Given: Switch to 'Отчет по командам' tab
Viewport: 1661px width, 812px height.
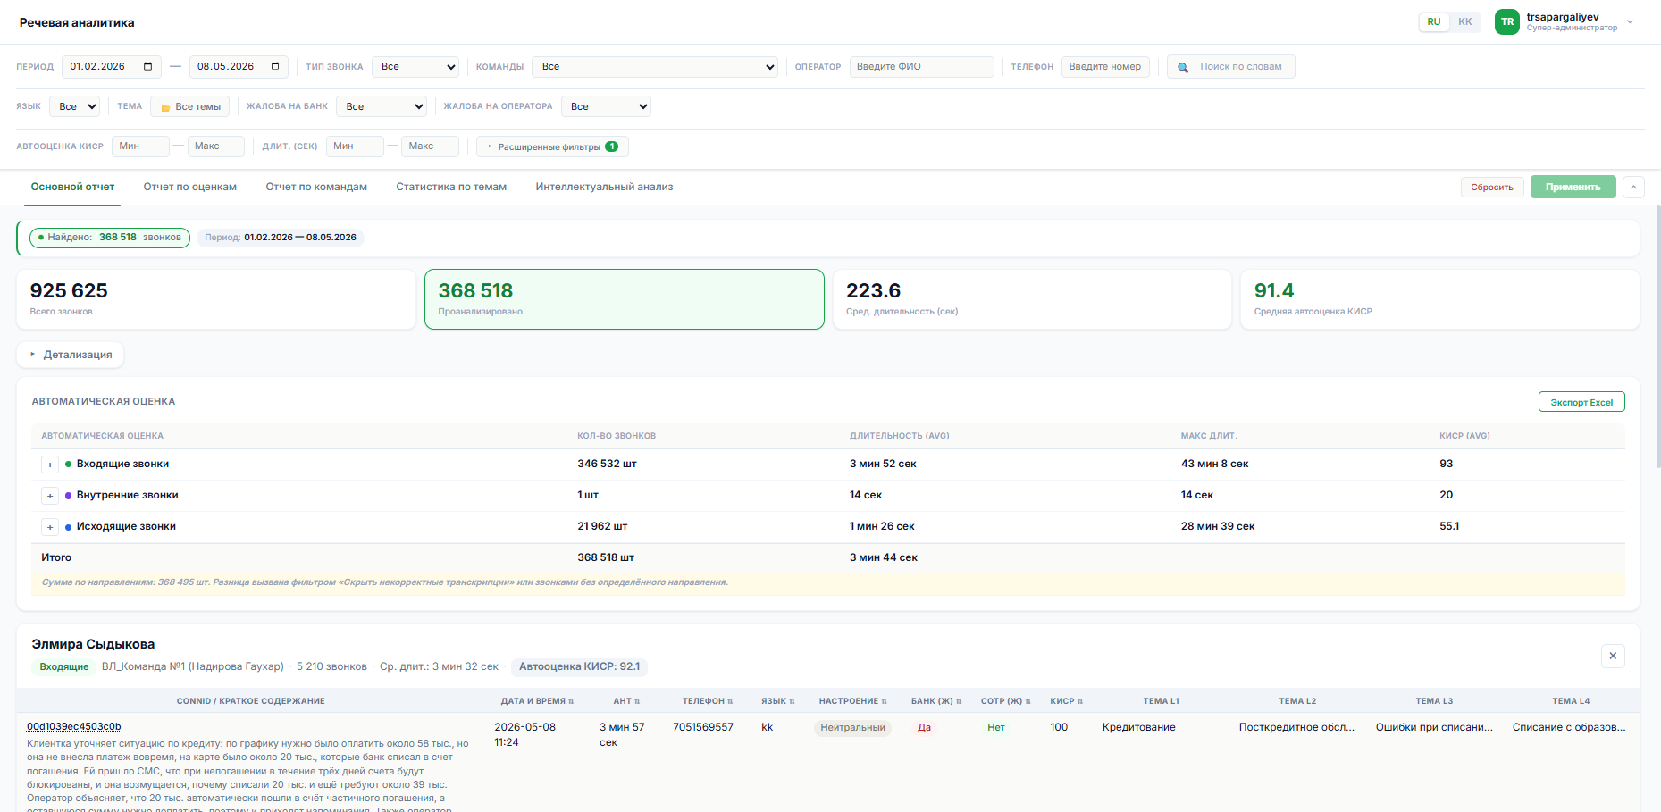Looking at the screenshot, I should [x=316, y=187].
